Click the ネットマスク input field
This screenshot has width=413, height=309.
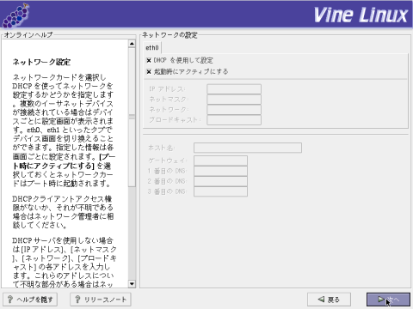(x=234, y=100)
